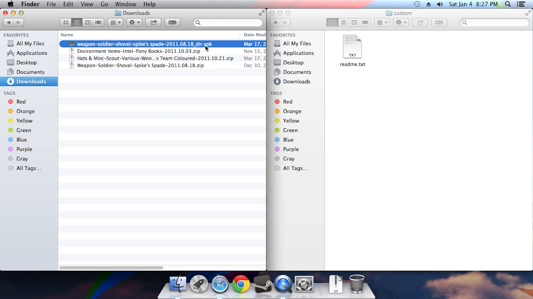Select the weapon-soldier-shovel vpk file

[x=162, y=44]
